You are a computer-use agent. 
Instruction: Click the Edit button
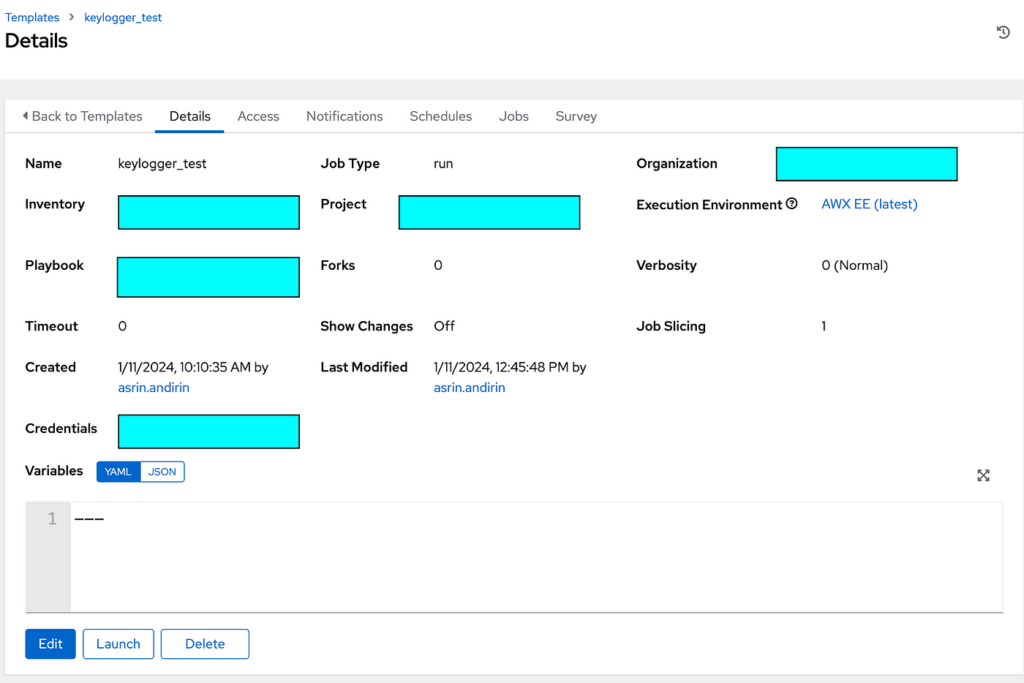click(x=50, y=644)
